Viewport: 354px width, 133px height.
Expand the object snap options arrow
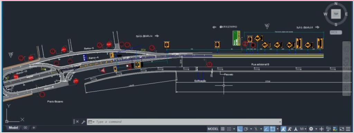pyautogui.click(x=278, y=129)
